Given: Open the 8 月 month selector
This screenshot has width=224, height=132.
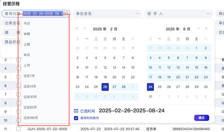Looking at the screenshot, I should (187, 29).
